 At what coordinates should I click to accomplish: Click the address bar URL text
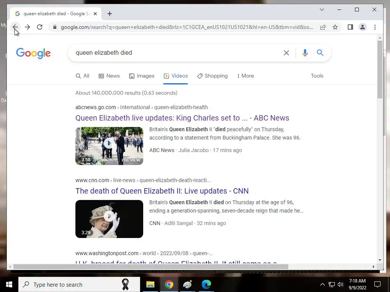coord(187,27)
